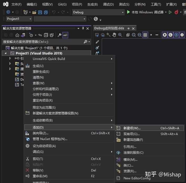Click the undo arrow icon
The width and height of the screenshot is (186, 183).
tap(54, 12)
